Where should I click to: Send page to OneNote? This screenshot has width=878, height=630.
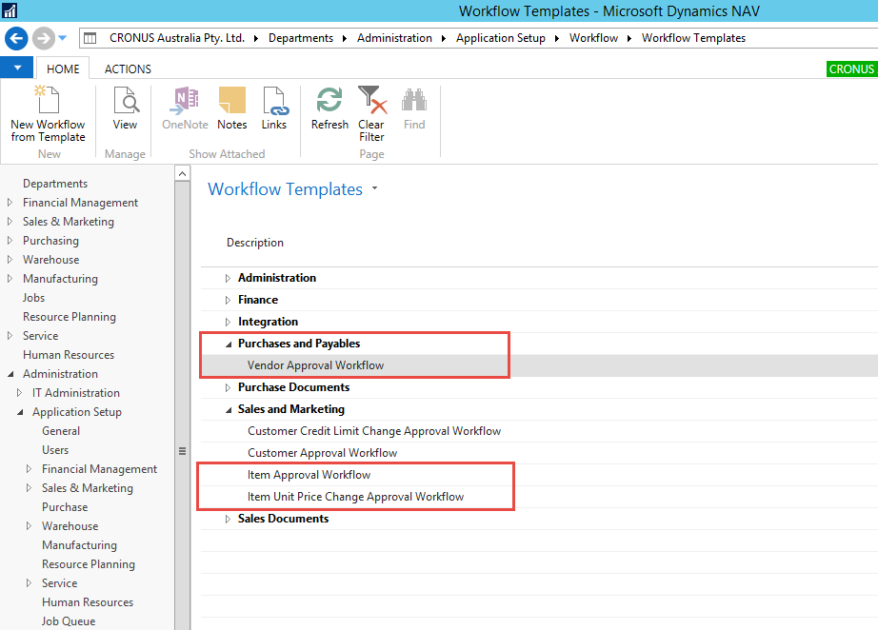click(184, 109)
